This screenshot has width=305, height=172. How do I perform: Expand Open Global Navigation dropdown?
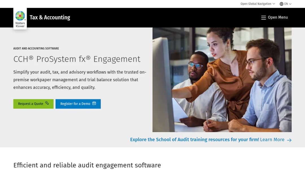[258, 4]
